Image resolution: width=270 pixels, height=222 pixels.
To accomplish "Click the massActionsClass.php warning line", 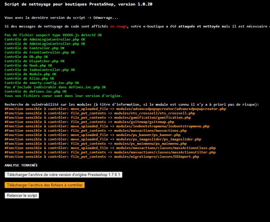I will (x=110, y=148).
